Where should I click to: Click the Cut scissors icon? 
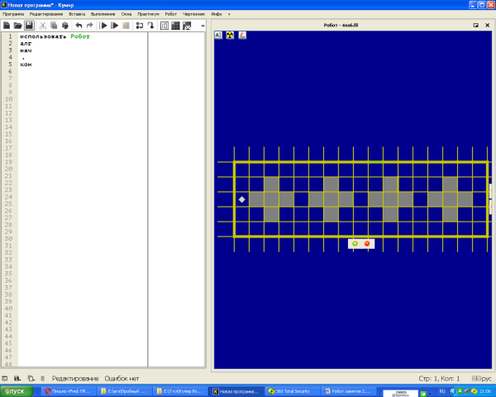click(x=44, y=26)
